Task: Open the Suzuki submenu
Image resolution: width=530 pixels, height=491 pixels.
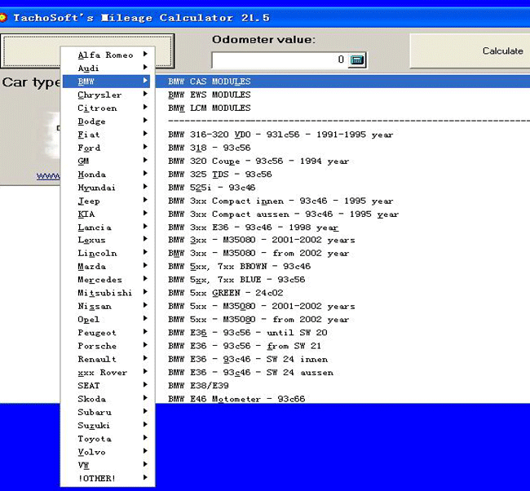Action: tap(107, 425)
